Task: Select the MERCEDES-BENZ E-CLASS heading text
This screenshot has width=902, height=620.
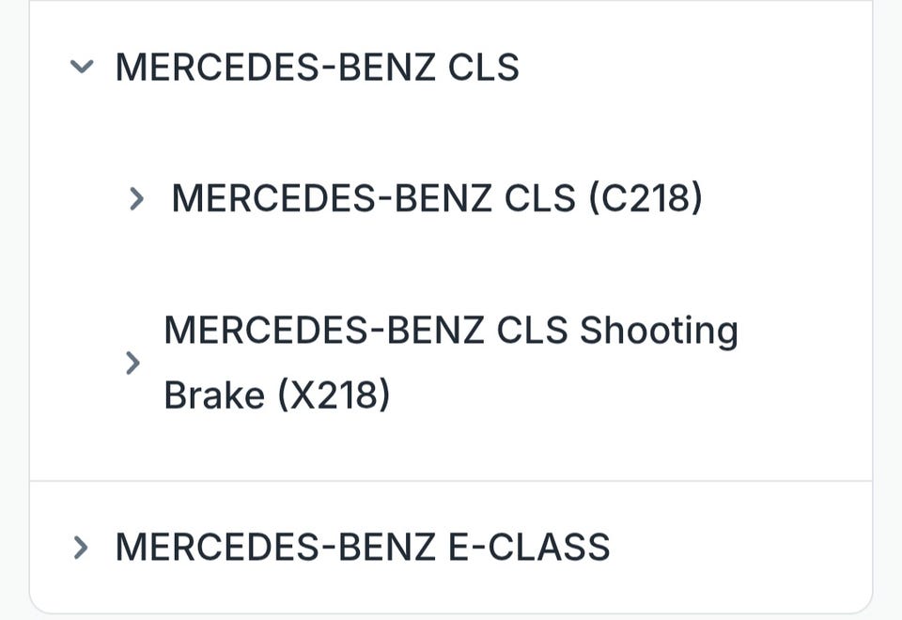Action: pyautogui.click(x=362, y=547)
